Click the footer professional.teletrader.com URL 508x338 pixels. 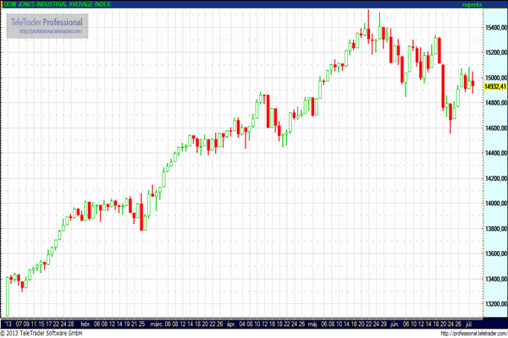(466, 333)
